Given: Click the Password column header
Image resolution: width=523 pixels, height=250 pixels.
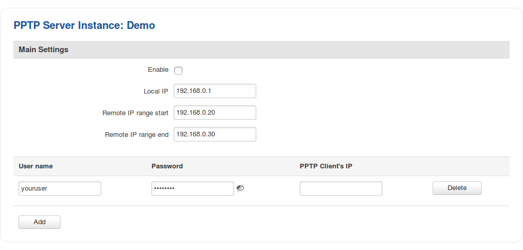Looking at the screenshot, I should pyautogui.click(x=167, y=166).
